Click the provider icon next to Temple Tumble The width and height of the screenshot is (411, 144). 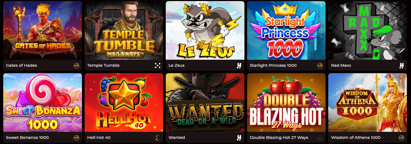pyautogui.click(x=158, y=65)
